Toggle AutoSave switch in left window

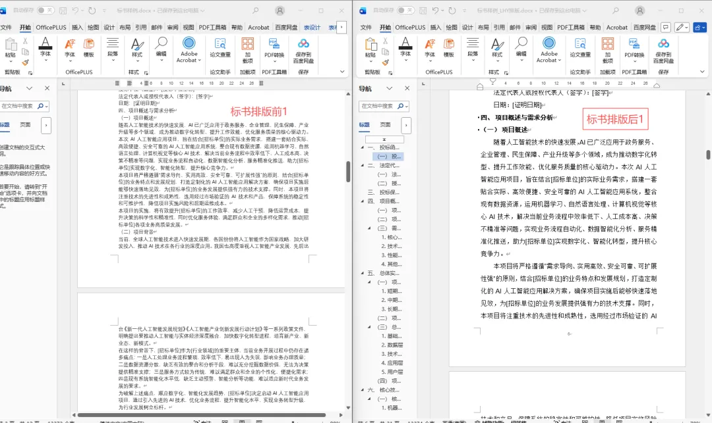click(x=45, y=10)
